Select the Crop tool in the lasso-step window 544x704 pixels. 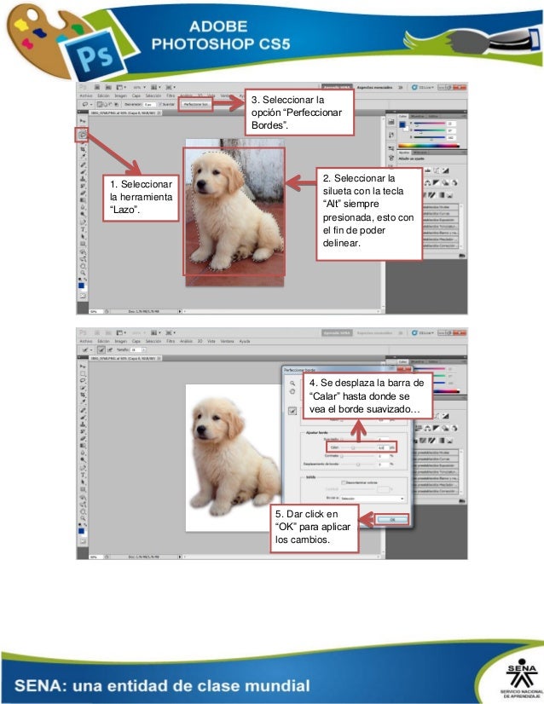tap(83, 149)
